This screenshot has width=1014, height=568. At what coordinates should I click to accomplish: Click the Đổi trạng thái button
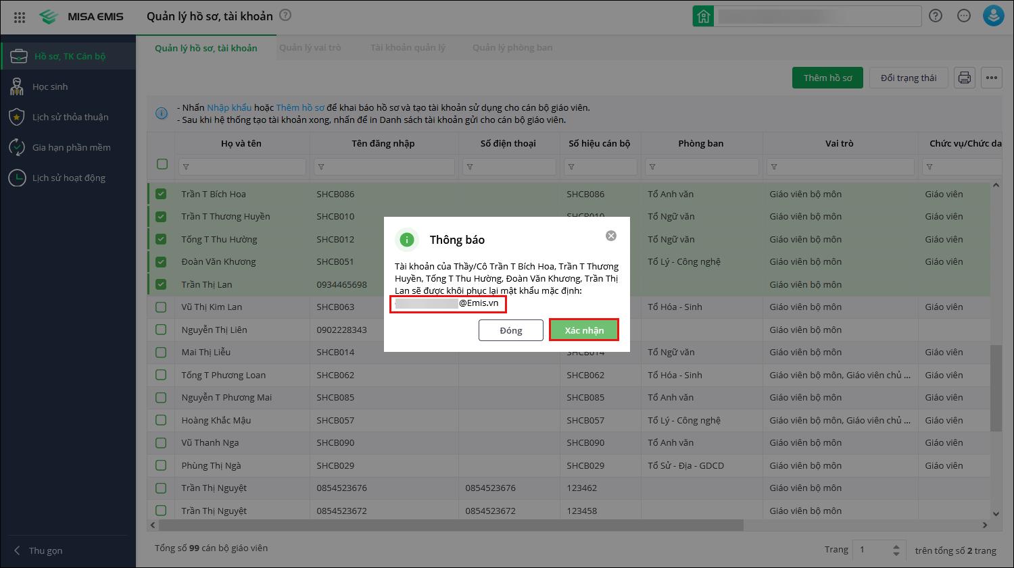click(909, 78)
